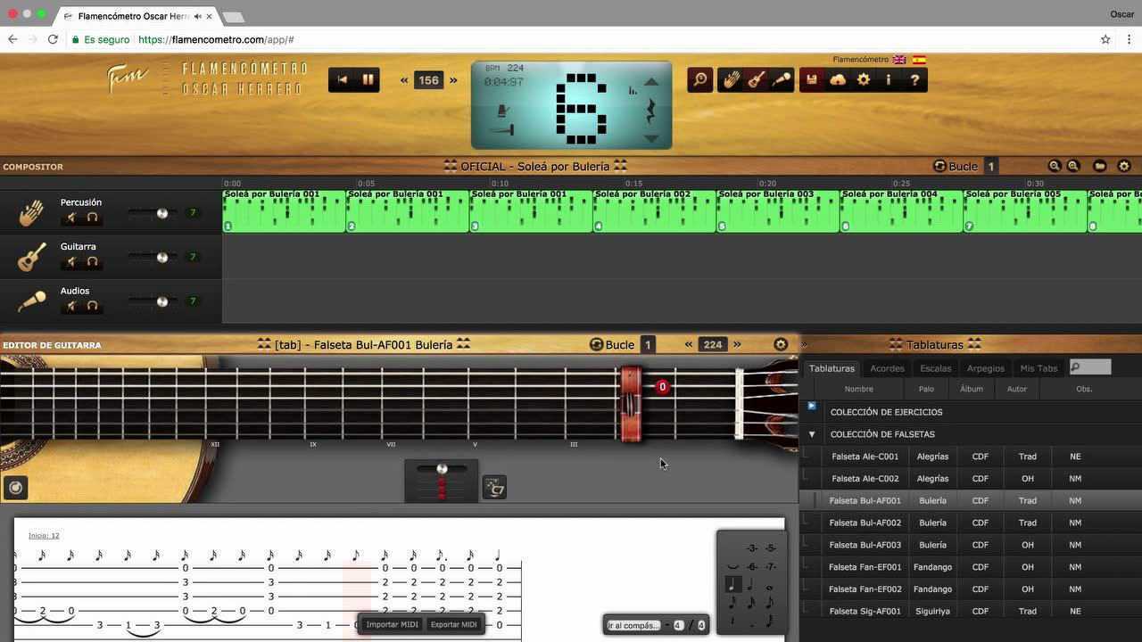The height and width of the screenshot is (642, 1142).
Task: Click the Importar MIDI button
Action: (x=392, y=624)
